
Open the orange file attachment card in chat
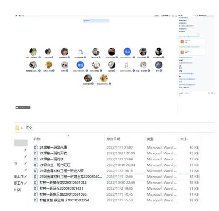(x=192, y=41)
